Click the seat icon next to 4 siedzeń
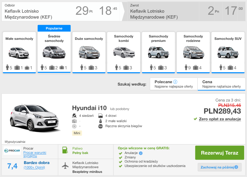This screenshot has height=177, width=247. (74, 116)
